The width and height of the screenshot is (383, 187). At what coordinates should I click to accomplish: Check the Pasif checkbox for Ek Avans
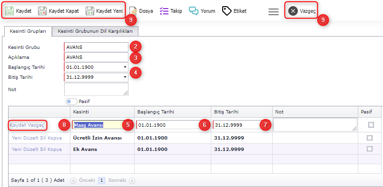pyautogui.click(x=370, y=149)
